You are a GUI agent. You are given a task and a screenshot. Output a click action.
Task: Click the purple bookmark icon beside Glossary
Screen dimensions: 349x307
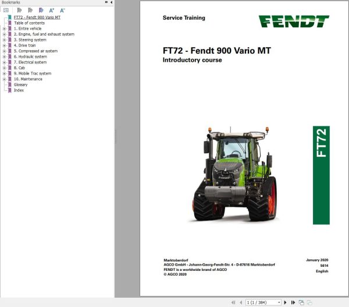[x=9, y=84]
